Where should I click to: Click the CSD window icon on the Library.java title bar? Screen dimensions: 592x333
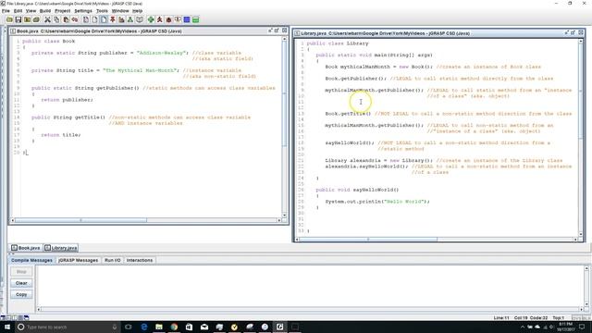(x=297, y=33)
